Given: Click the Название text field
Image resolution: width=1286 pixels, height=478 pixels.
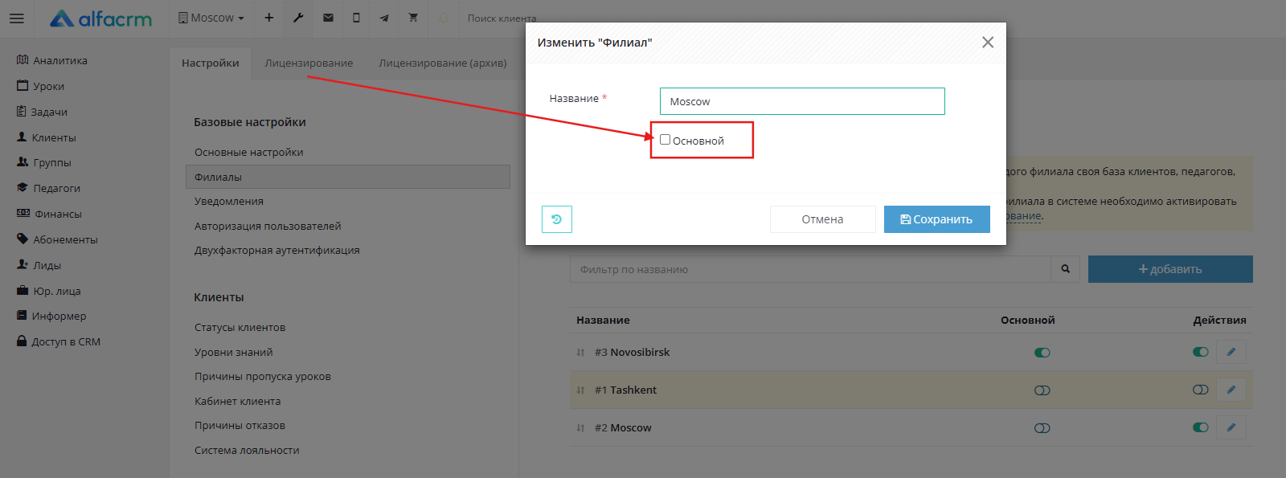Looking at the screenshot, I should 801,101.
